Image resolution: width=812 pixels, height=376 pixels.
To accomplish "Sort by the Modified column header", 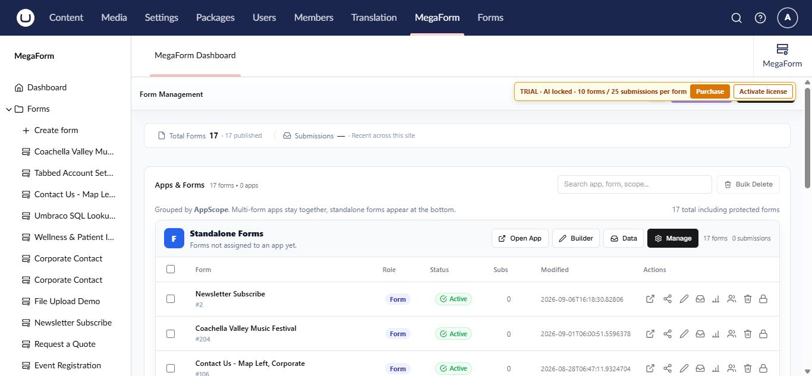I will (x=555, y=270).
